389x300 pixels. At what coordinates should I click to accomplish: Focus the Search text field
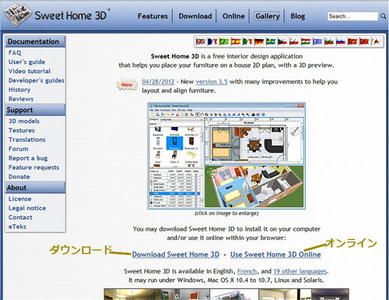(x=352, y=16)
